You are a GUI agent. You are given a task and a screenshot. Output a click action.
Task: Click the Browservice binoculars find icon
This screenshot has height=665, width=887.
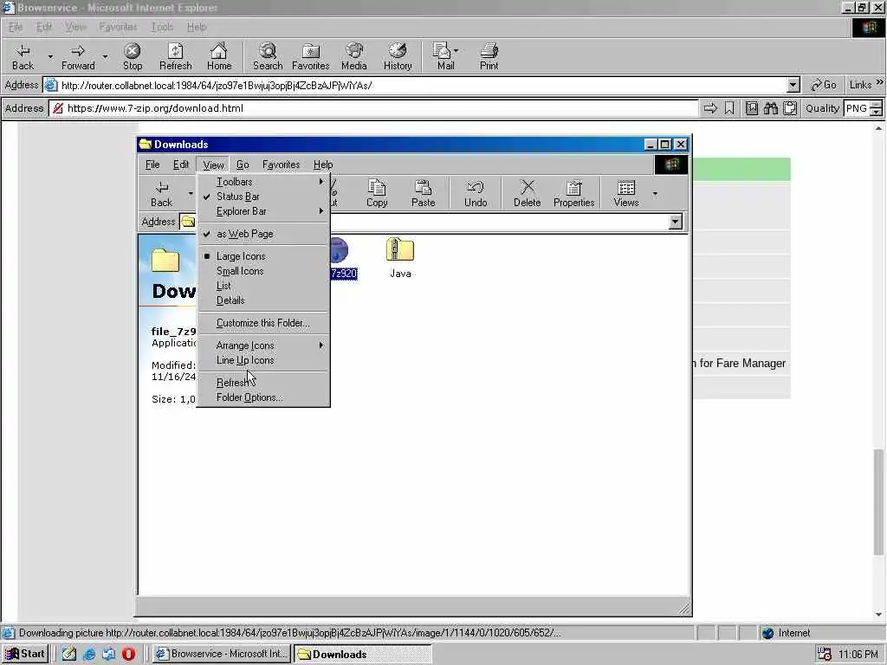(x=770, y=108)
